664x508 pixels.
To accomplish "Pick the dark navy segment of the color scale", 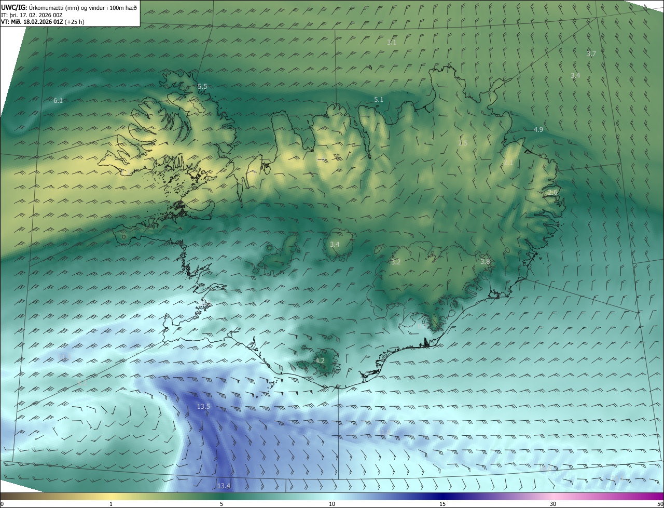I will pyautogui.click(x=442, y=496).
